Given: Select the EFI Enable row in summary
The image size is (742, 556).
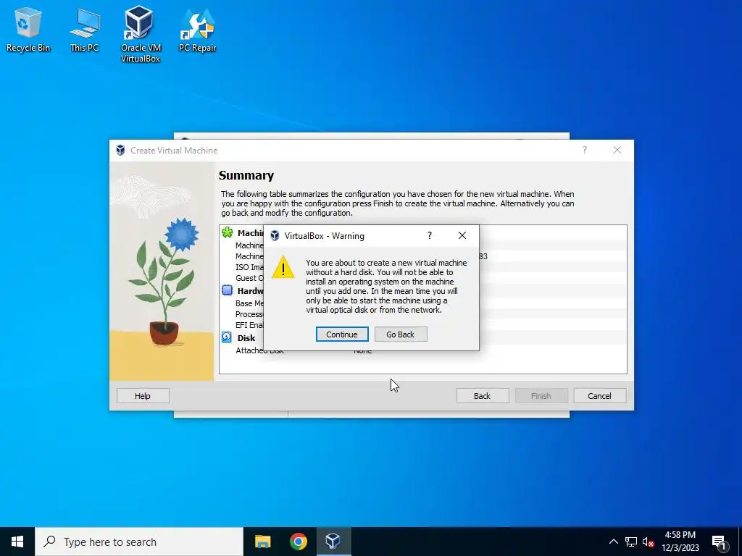Looking at the screenshot, I should tap(250, 325).
